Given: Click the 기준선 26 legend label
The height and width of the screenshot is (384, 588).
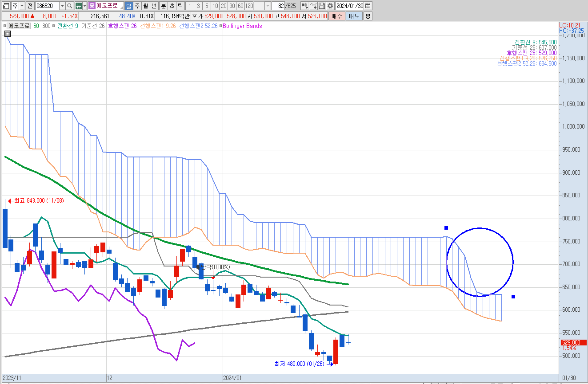Looking at the screenshot, I should pos(93,26).
